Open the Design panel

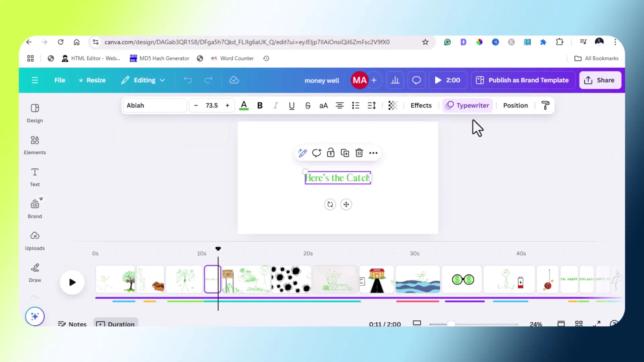35,113
